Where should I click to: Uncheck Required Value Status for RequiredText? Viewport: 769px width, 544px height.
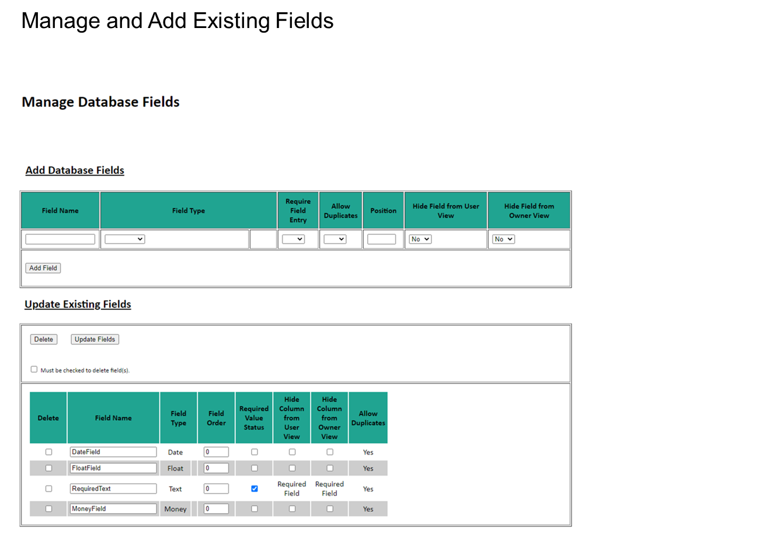tap(254, 489)
